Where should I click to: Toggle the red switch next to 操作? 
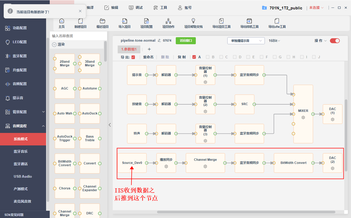click(335, 41)
